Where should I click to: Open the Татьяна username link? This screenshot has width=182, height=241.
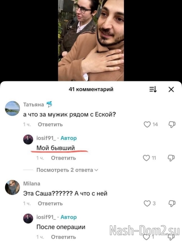(x=33, y=105)
